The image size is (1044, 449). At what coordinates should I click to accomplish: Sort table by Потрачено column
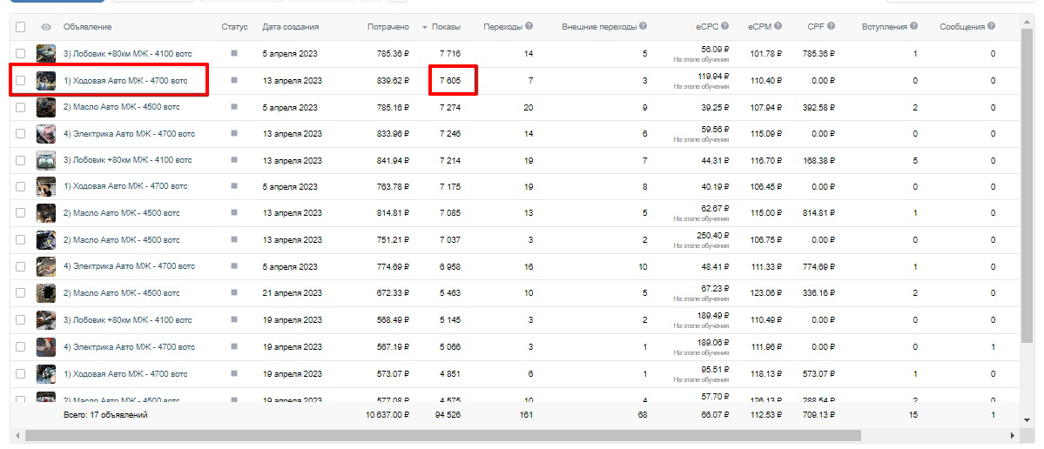(x=388, y=27)
